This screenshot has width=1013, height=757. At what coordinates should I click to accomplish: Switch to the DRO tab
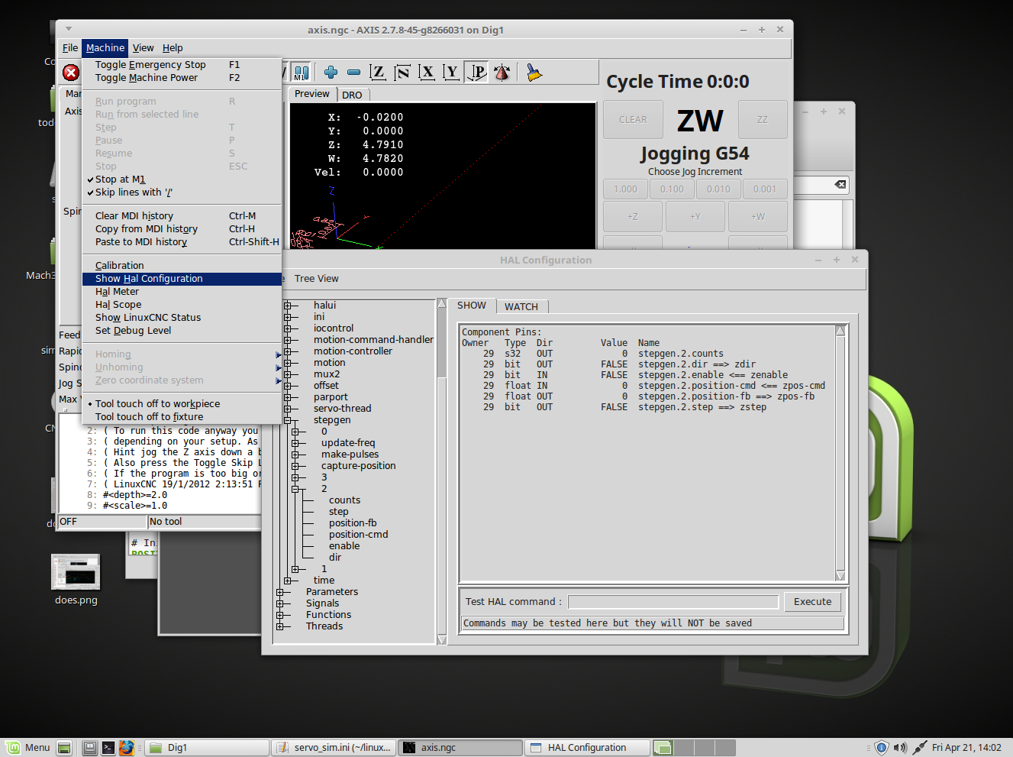click(x=352, y=95)
